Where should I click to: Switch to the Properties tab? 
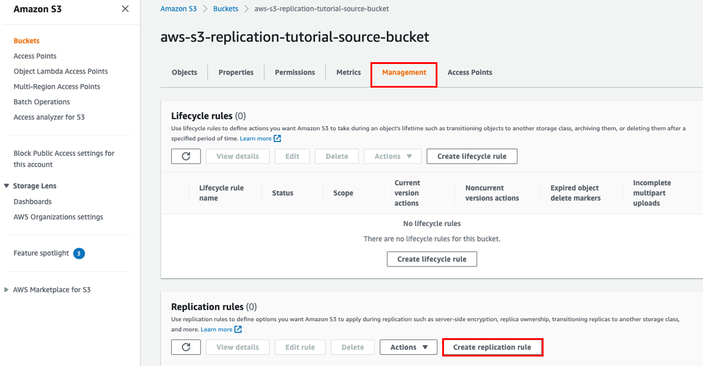[236, 73]
